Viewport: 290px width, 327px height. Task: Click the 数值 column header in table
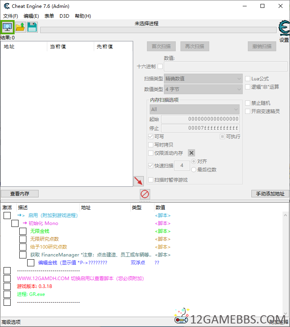(x=160, y=207)
